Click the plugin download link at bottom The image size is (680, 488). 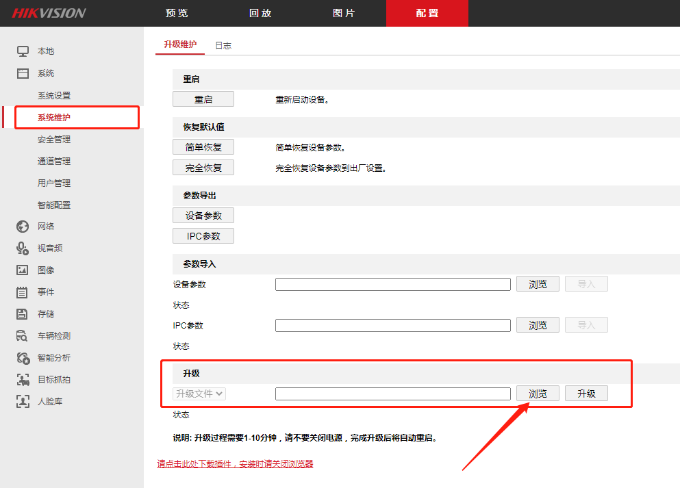(235, 464)
